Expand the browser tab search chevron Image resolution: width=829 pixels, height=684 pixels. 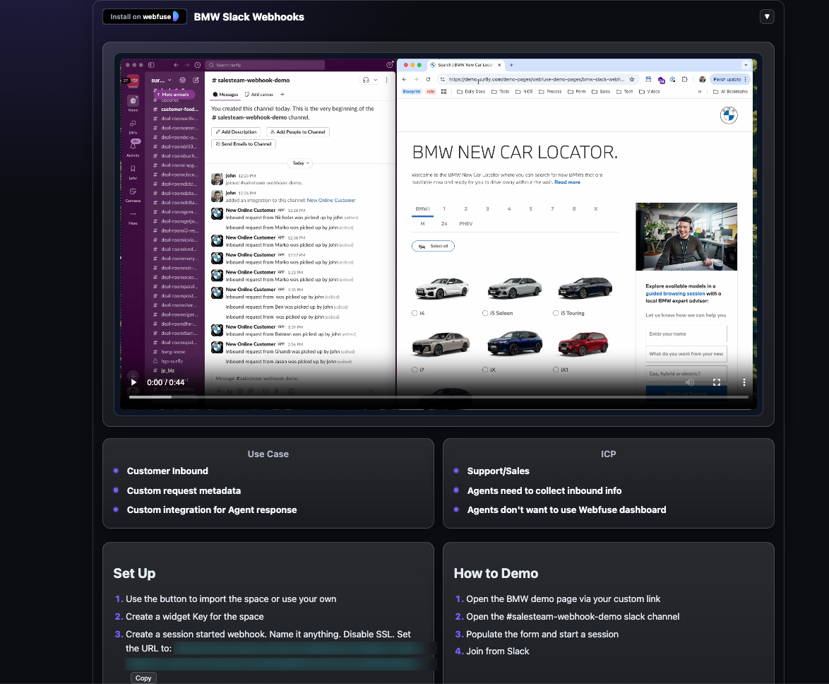coord(746,65)
